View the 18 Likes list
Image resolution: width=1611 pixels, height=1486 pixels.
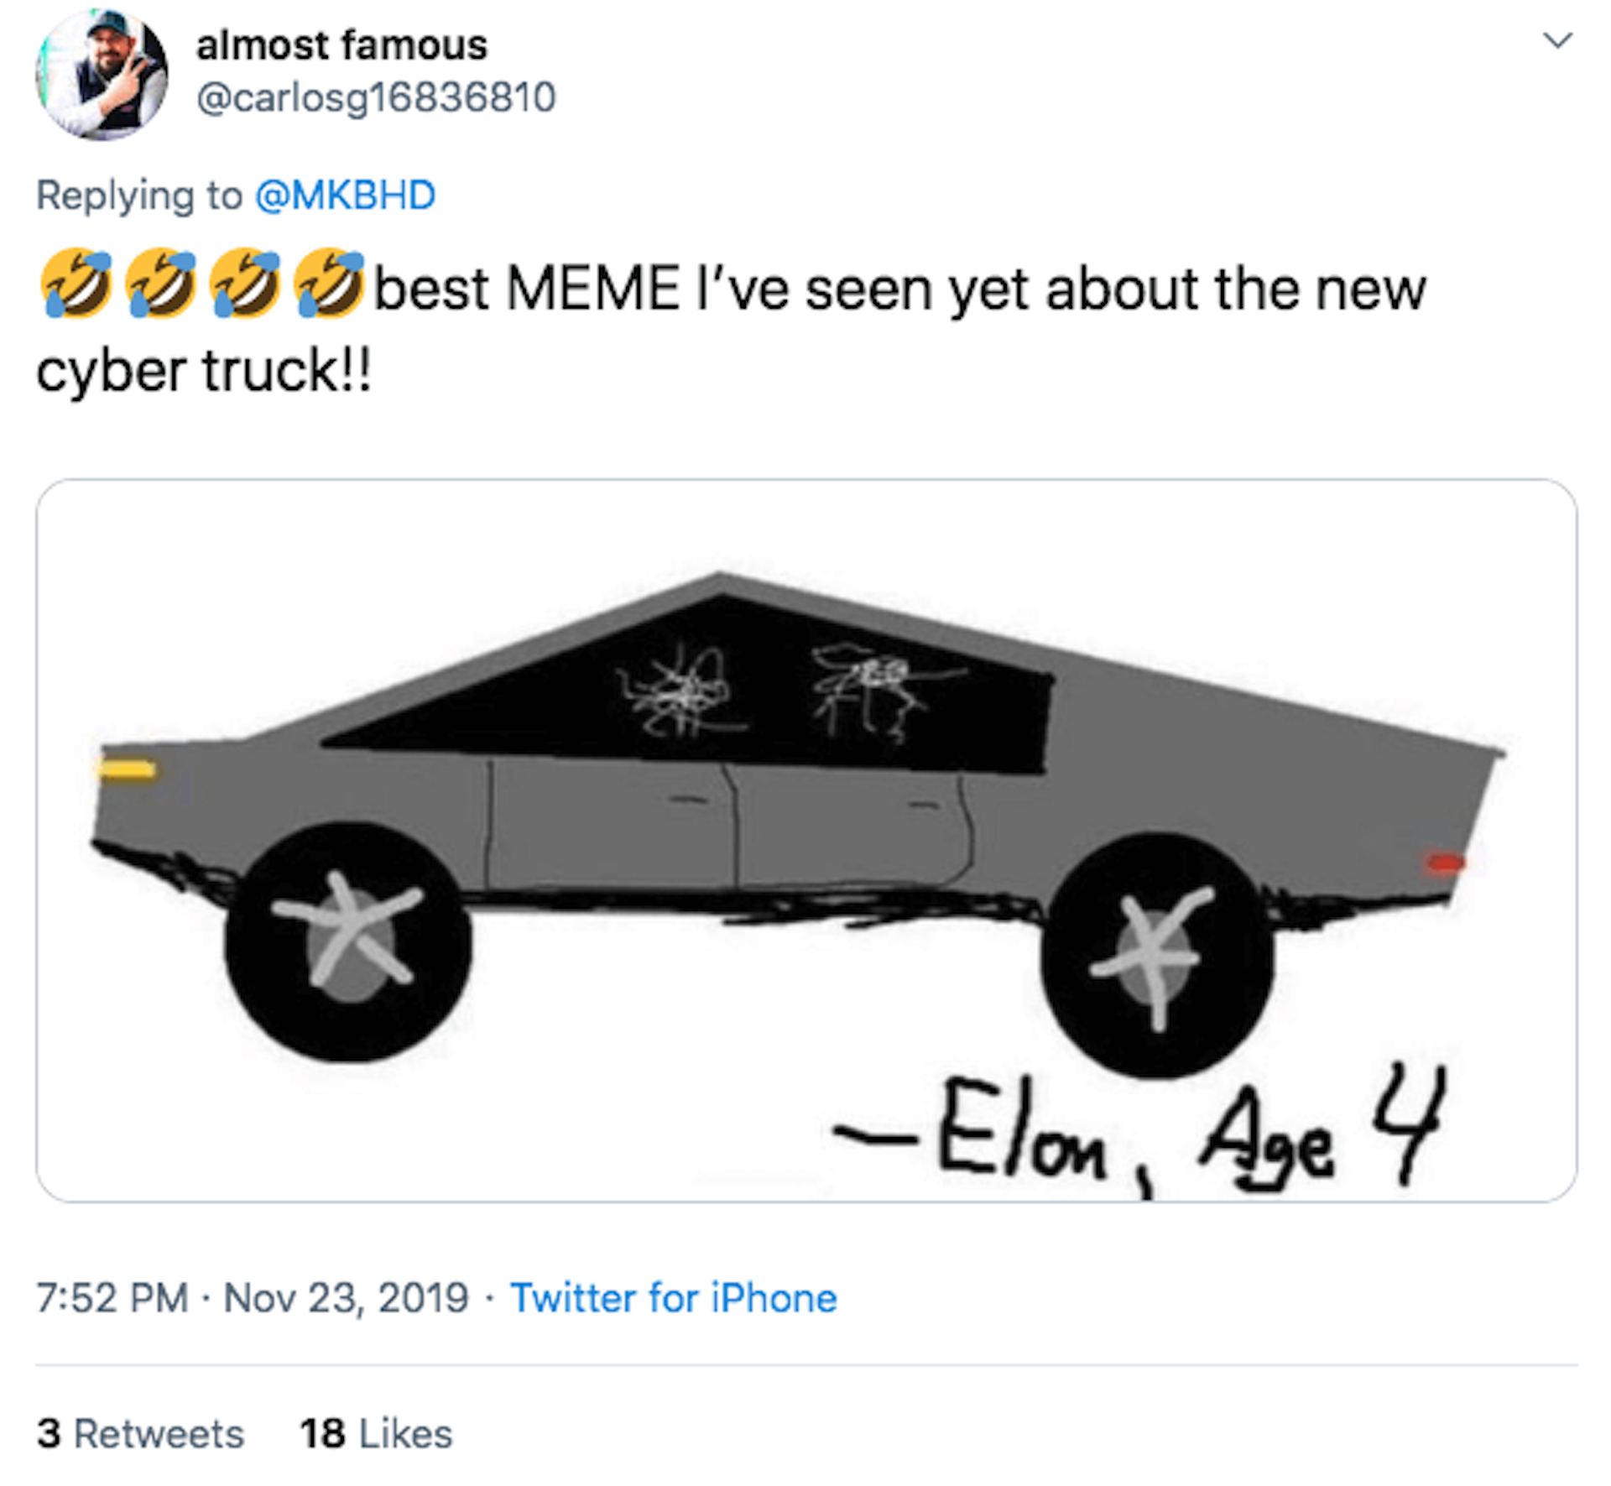tap(376, 1433)
